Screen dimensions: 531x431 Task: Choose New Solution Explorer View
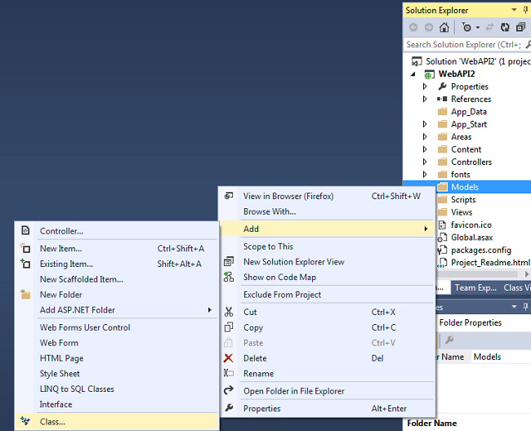point(327,262)
